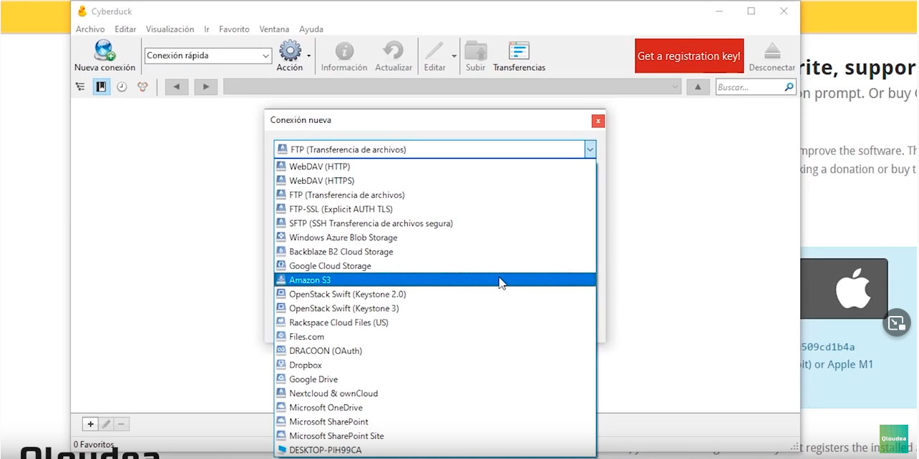Select OpenStack Swift (Keystone 2.0)
919x459 pixels.
point(435,294)
